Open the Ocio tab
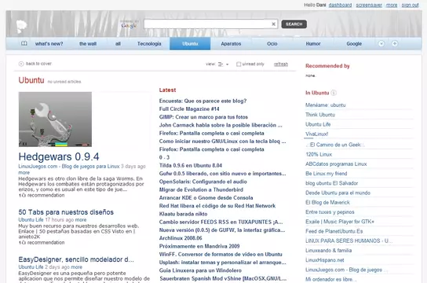The image size is (427, 283). [272, 43]
